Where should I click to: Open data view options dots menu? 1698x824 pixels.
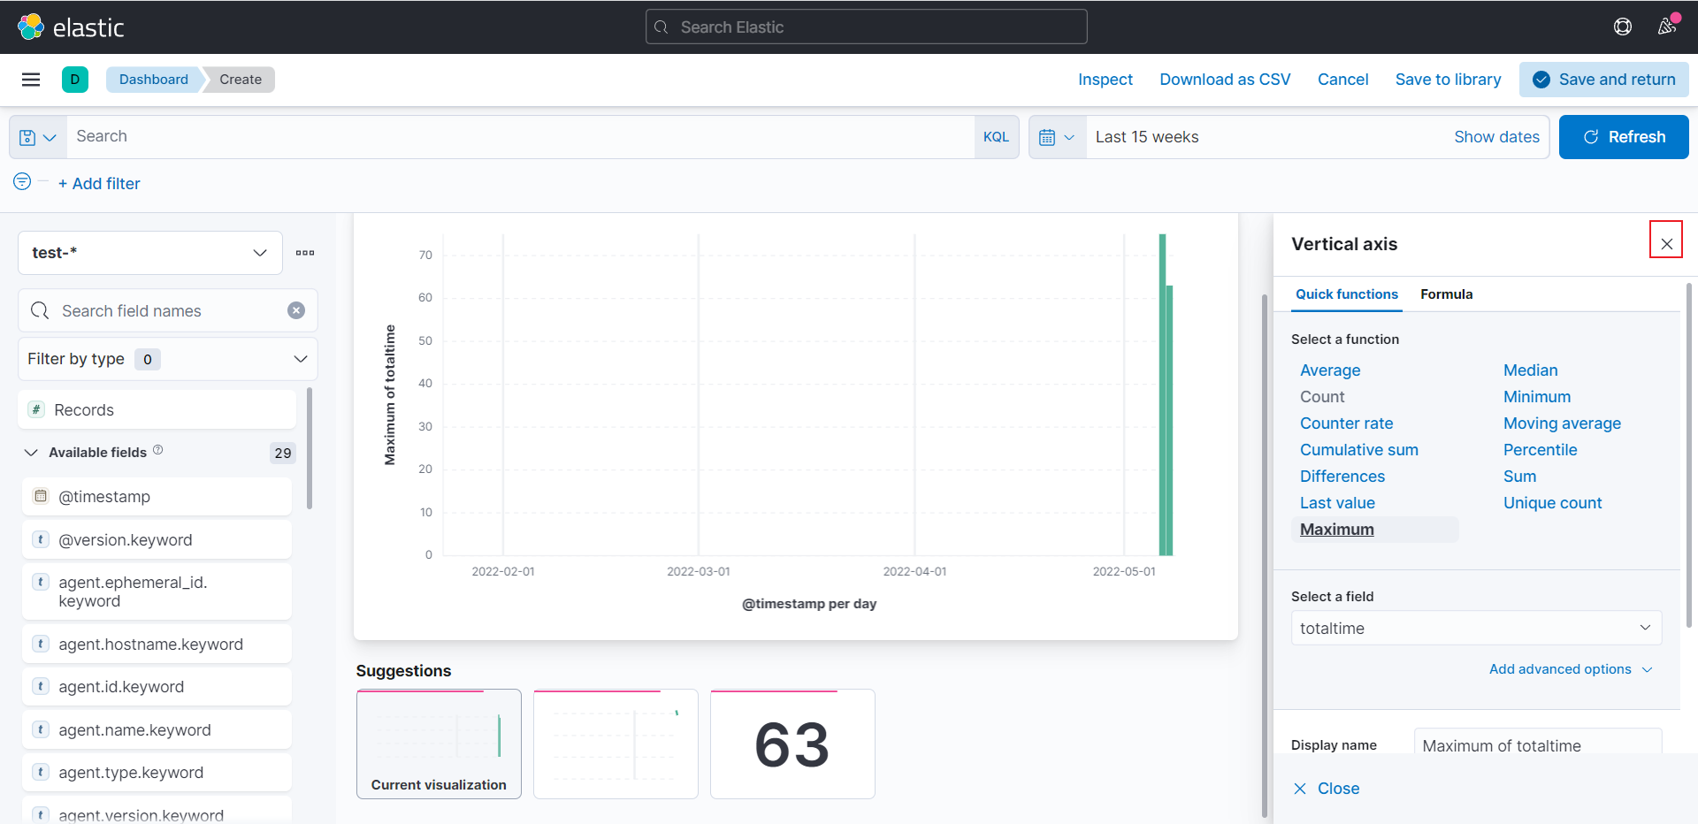pos(305,253)
